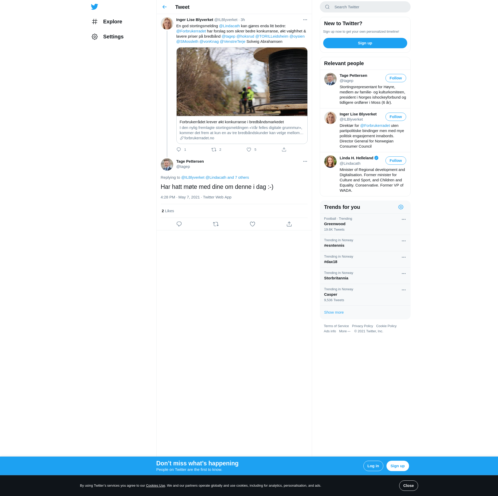The width and height of the screenshot is (498, 496).
Task: Click the Twitter bird logo
Action: point(94,7)
